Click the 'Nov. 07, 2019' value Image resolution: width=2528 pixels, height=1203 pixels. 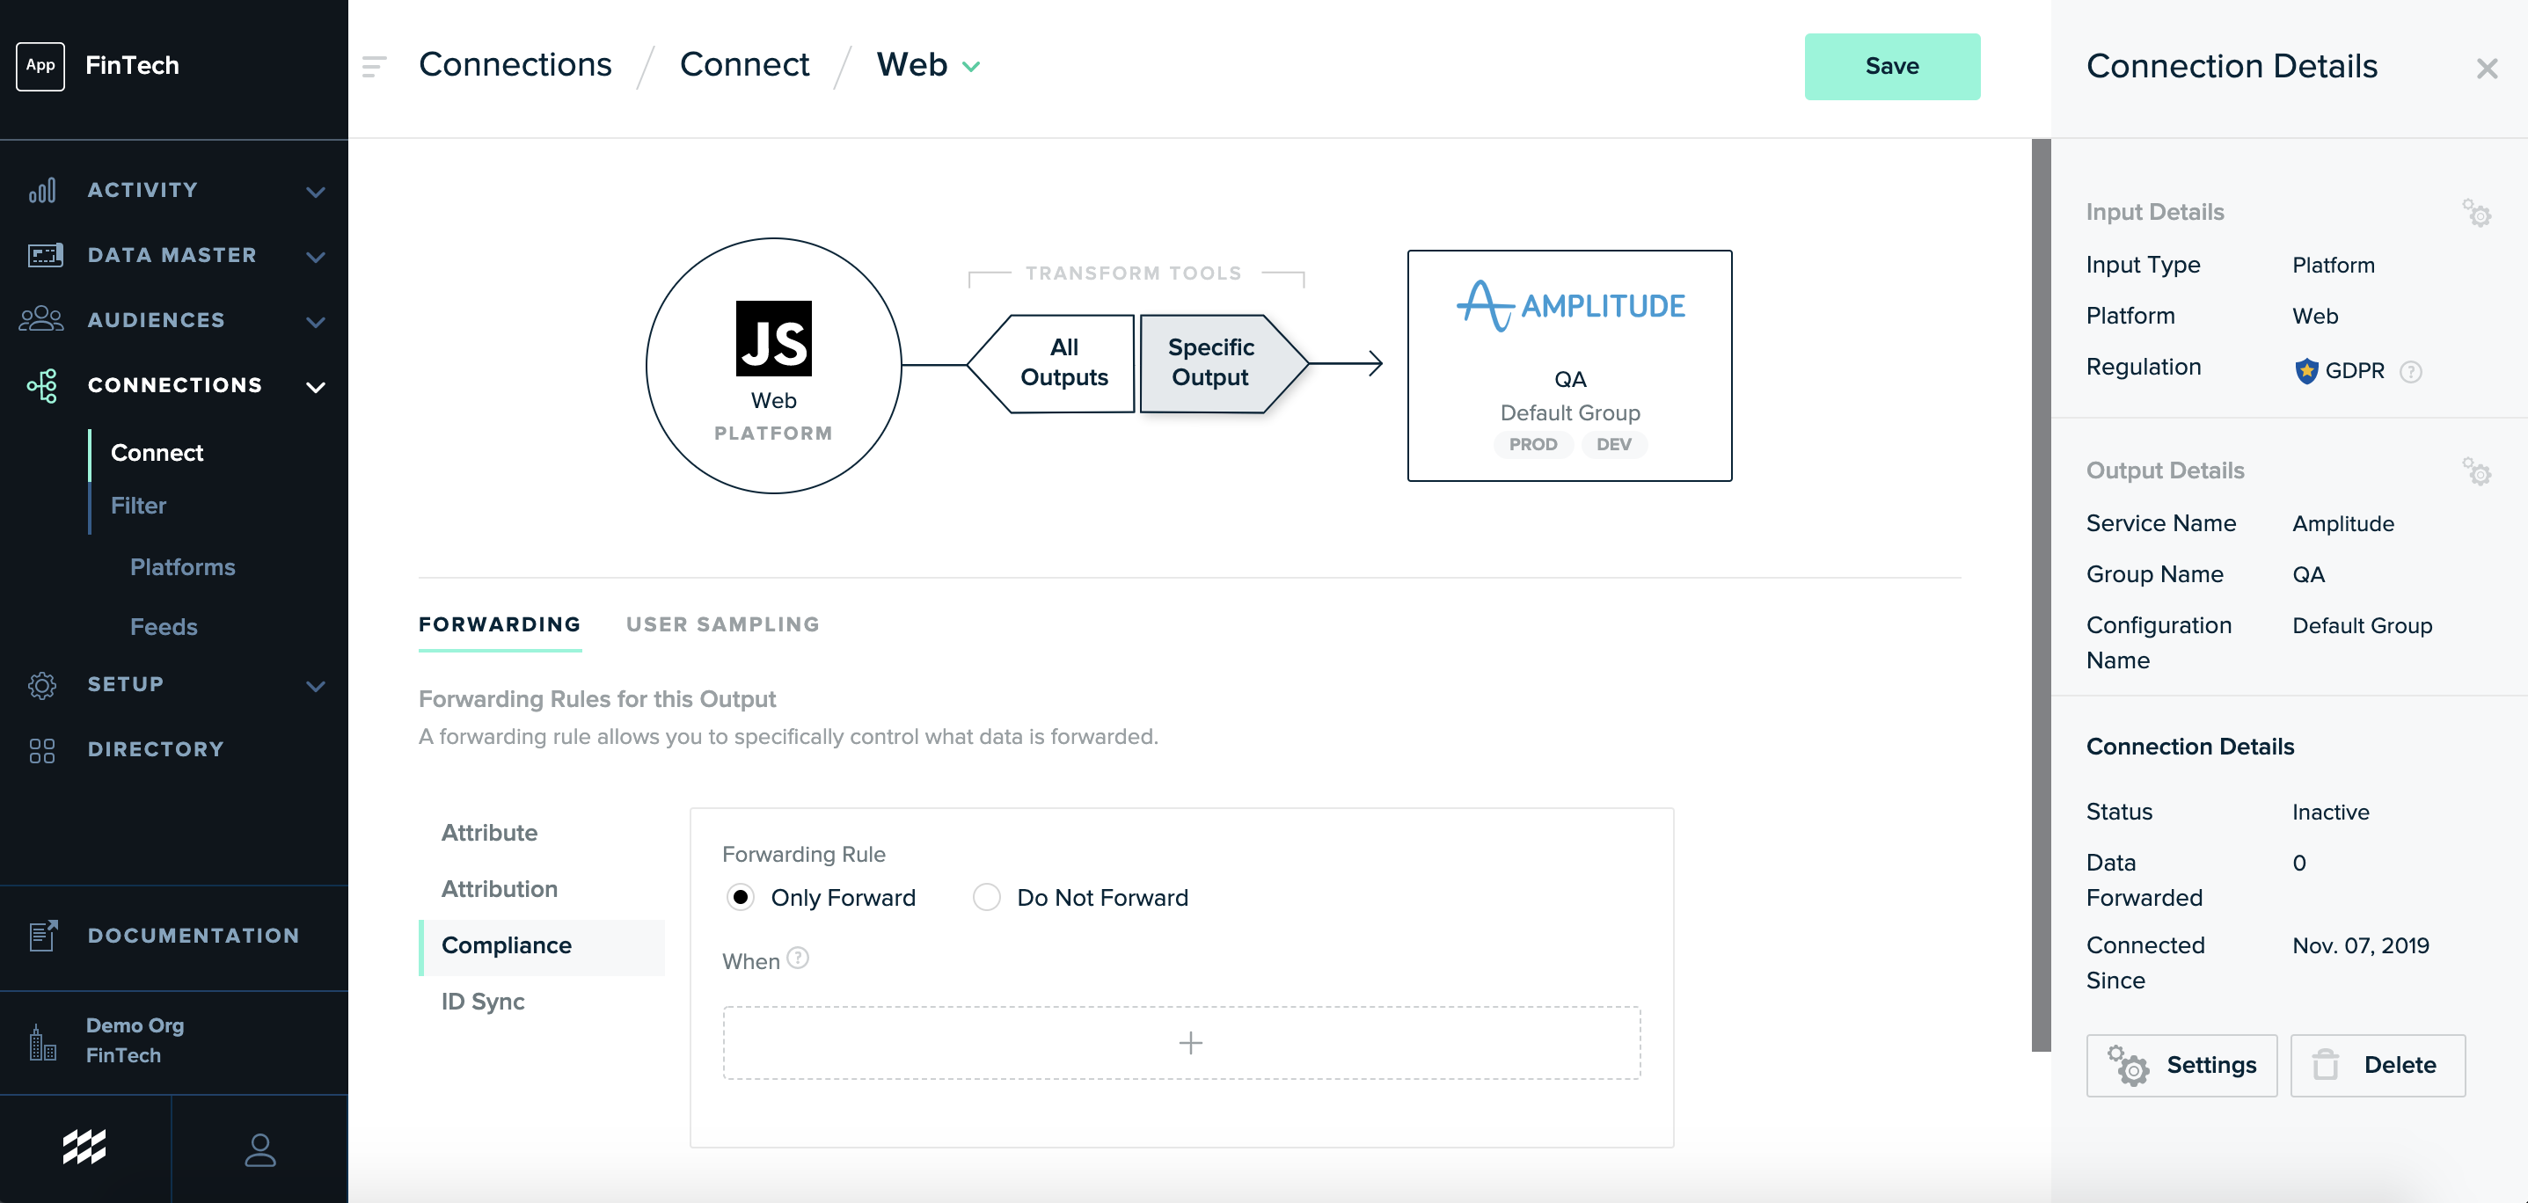click(2360, 947)
